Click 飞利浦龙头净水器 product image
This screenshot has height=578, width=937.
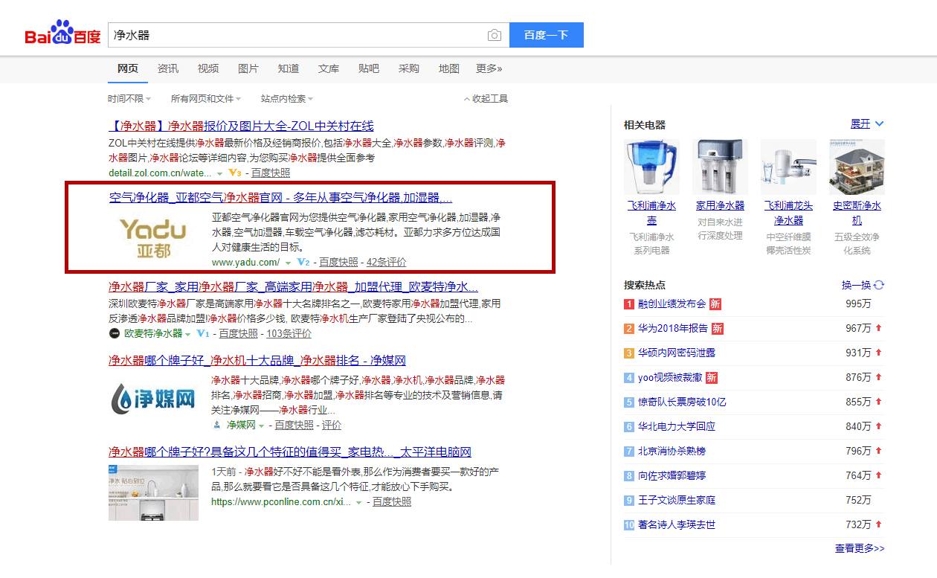[x=788, y=167]
